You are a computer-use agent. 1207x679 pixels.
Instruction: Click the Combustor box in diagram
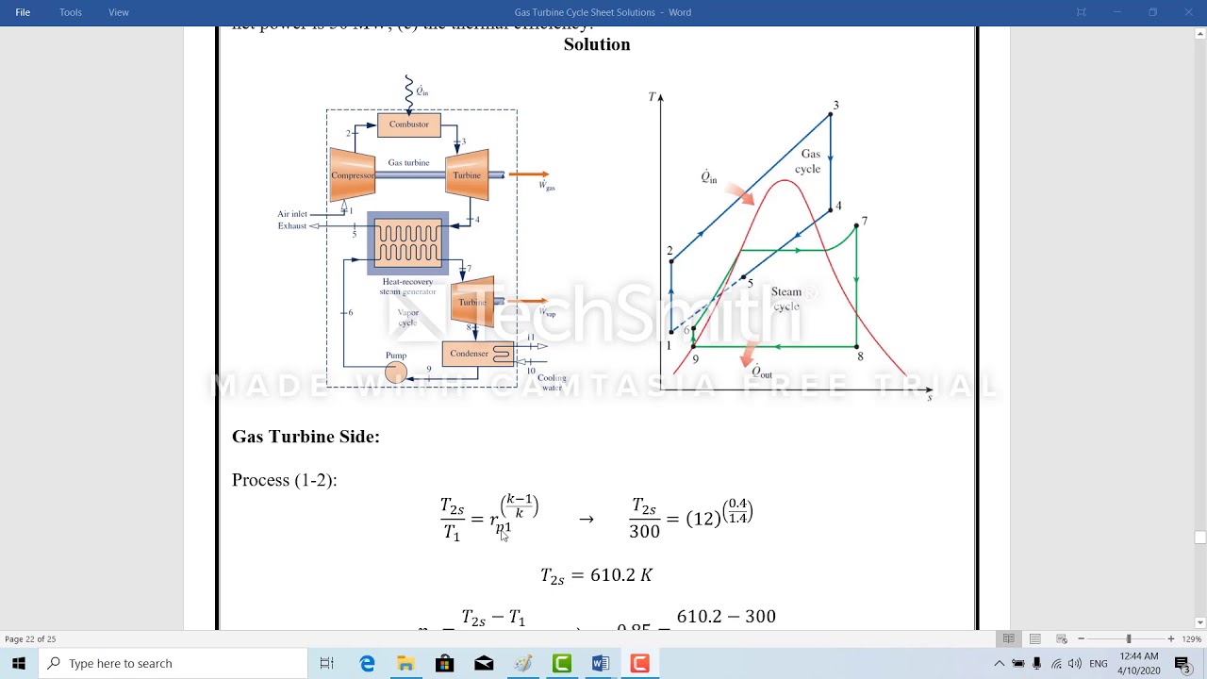click(409, 124)
